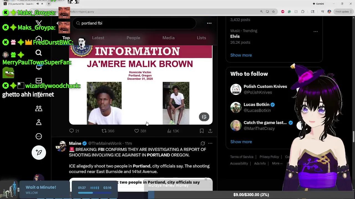Screen dimensions: 355x199
Task: Click the image edit icon on poster
Action: (204, 117)
